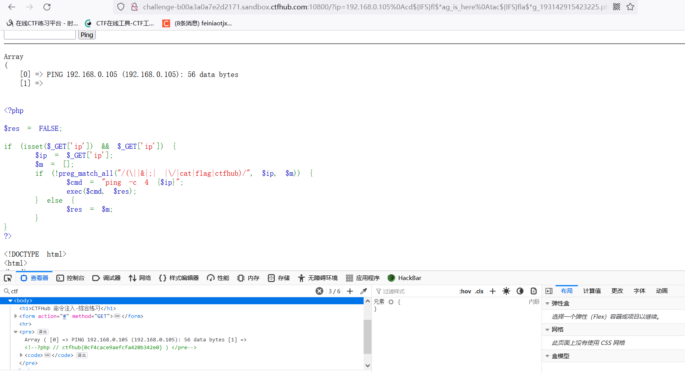Open the 内存 memory tab
The height and width of the screenshot is (373, 685).
click(248, 278)
